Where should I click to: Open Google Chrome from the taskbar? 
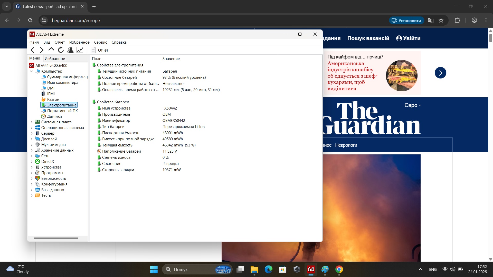point(339,269)
